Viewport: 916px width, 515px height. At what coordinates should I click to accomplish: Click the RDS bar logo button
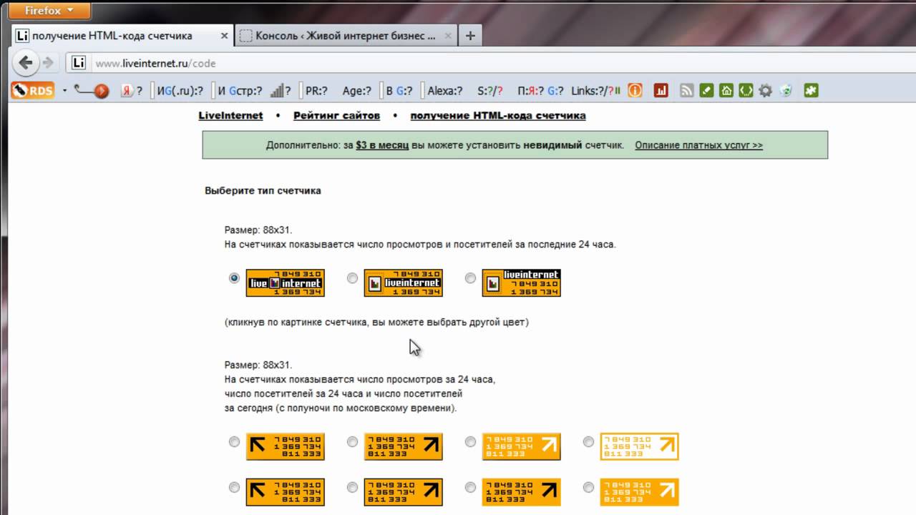click(x=32, y=90)
